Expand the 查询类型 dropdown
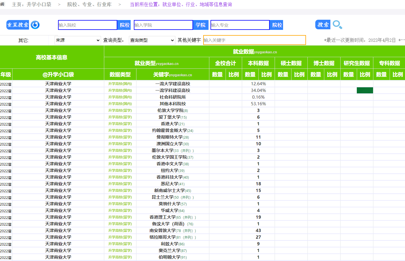This screenshot has height=261, width=405. click(x=152, y=40)
